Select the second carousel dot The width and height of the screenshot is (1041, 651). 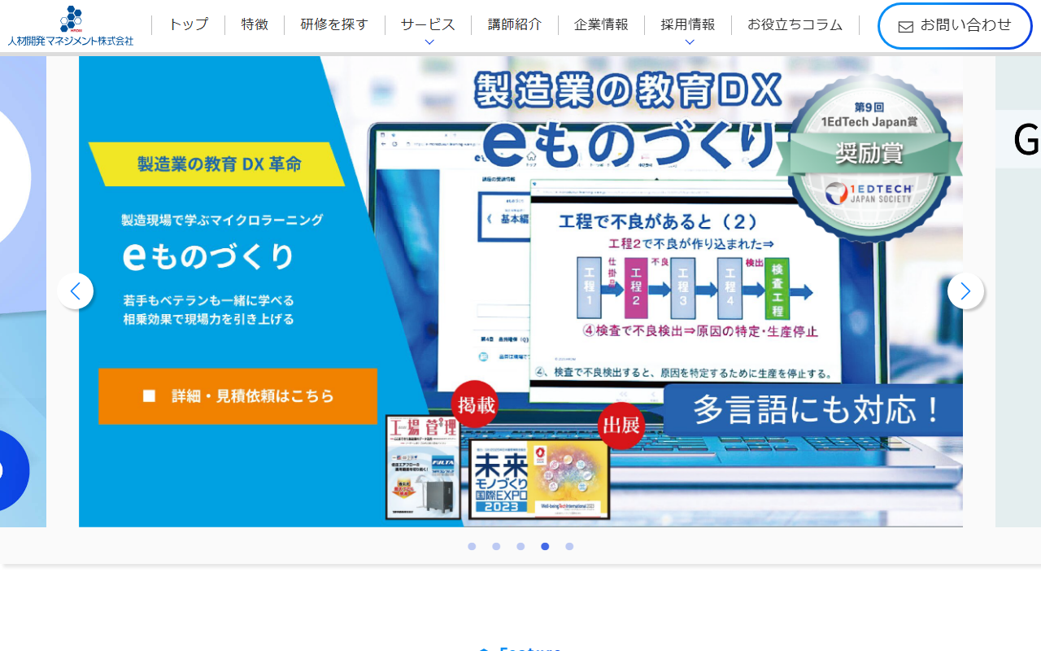coord(496,547)
